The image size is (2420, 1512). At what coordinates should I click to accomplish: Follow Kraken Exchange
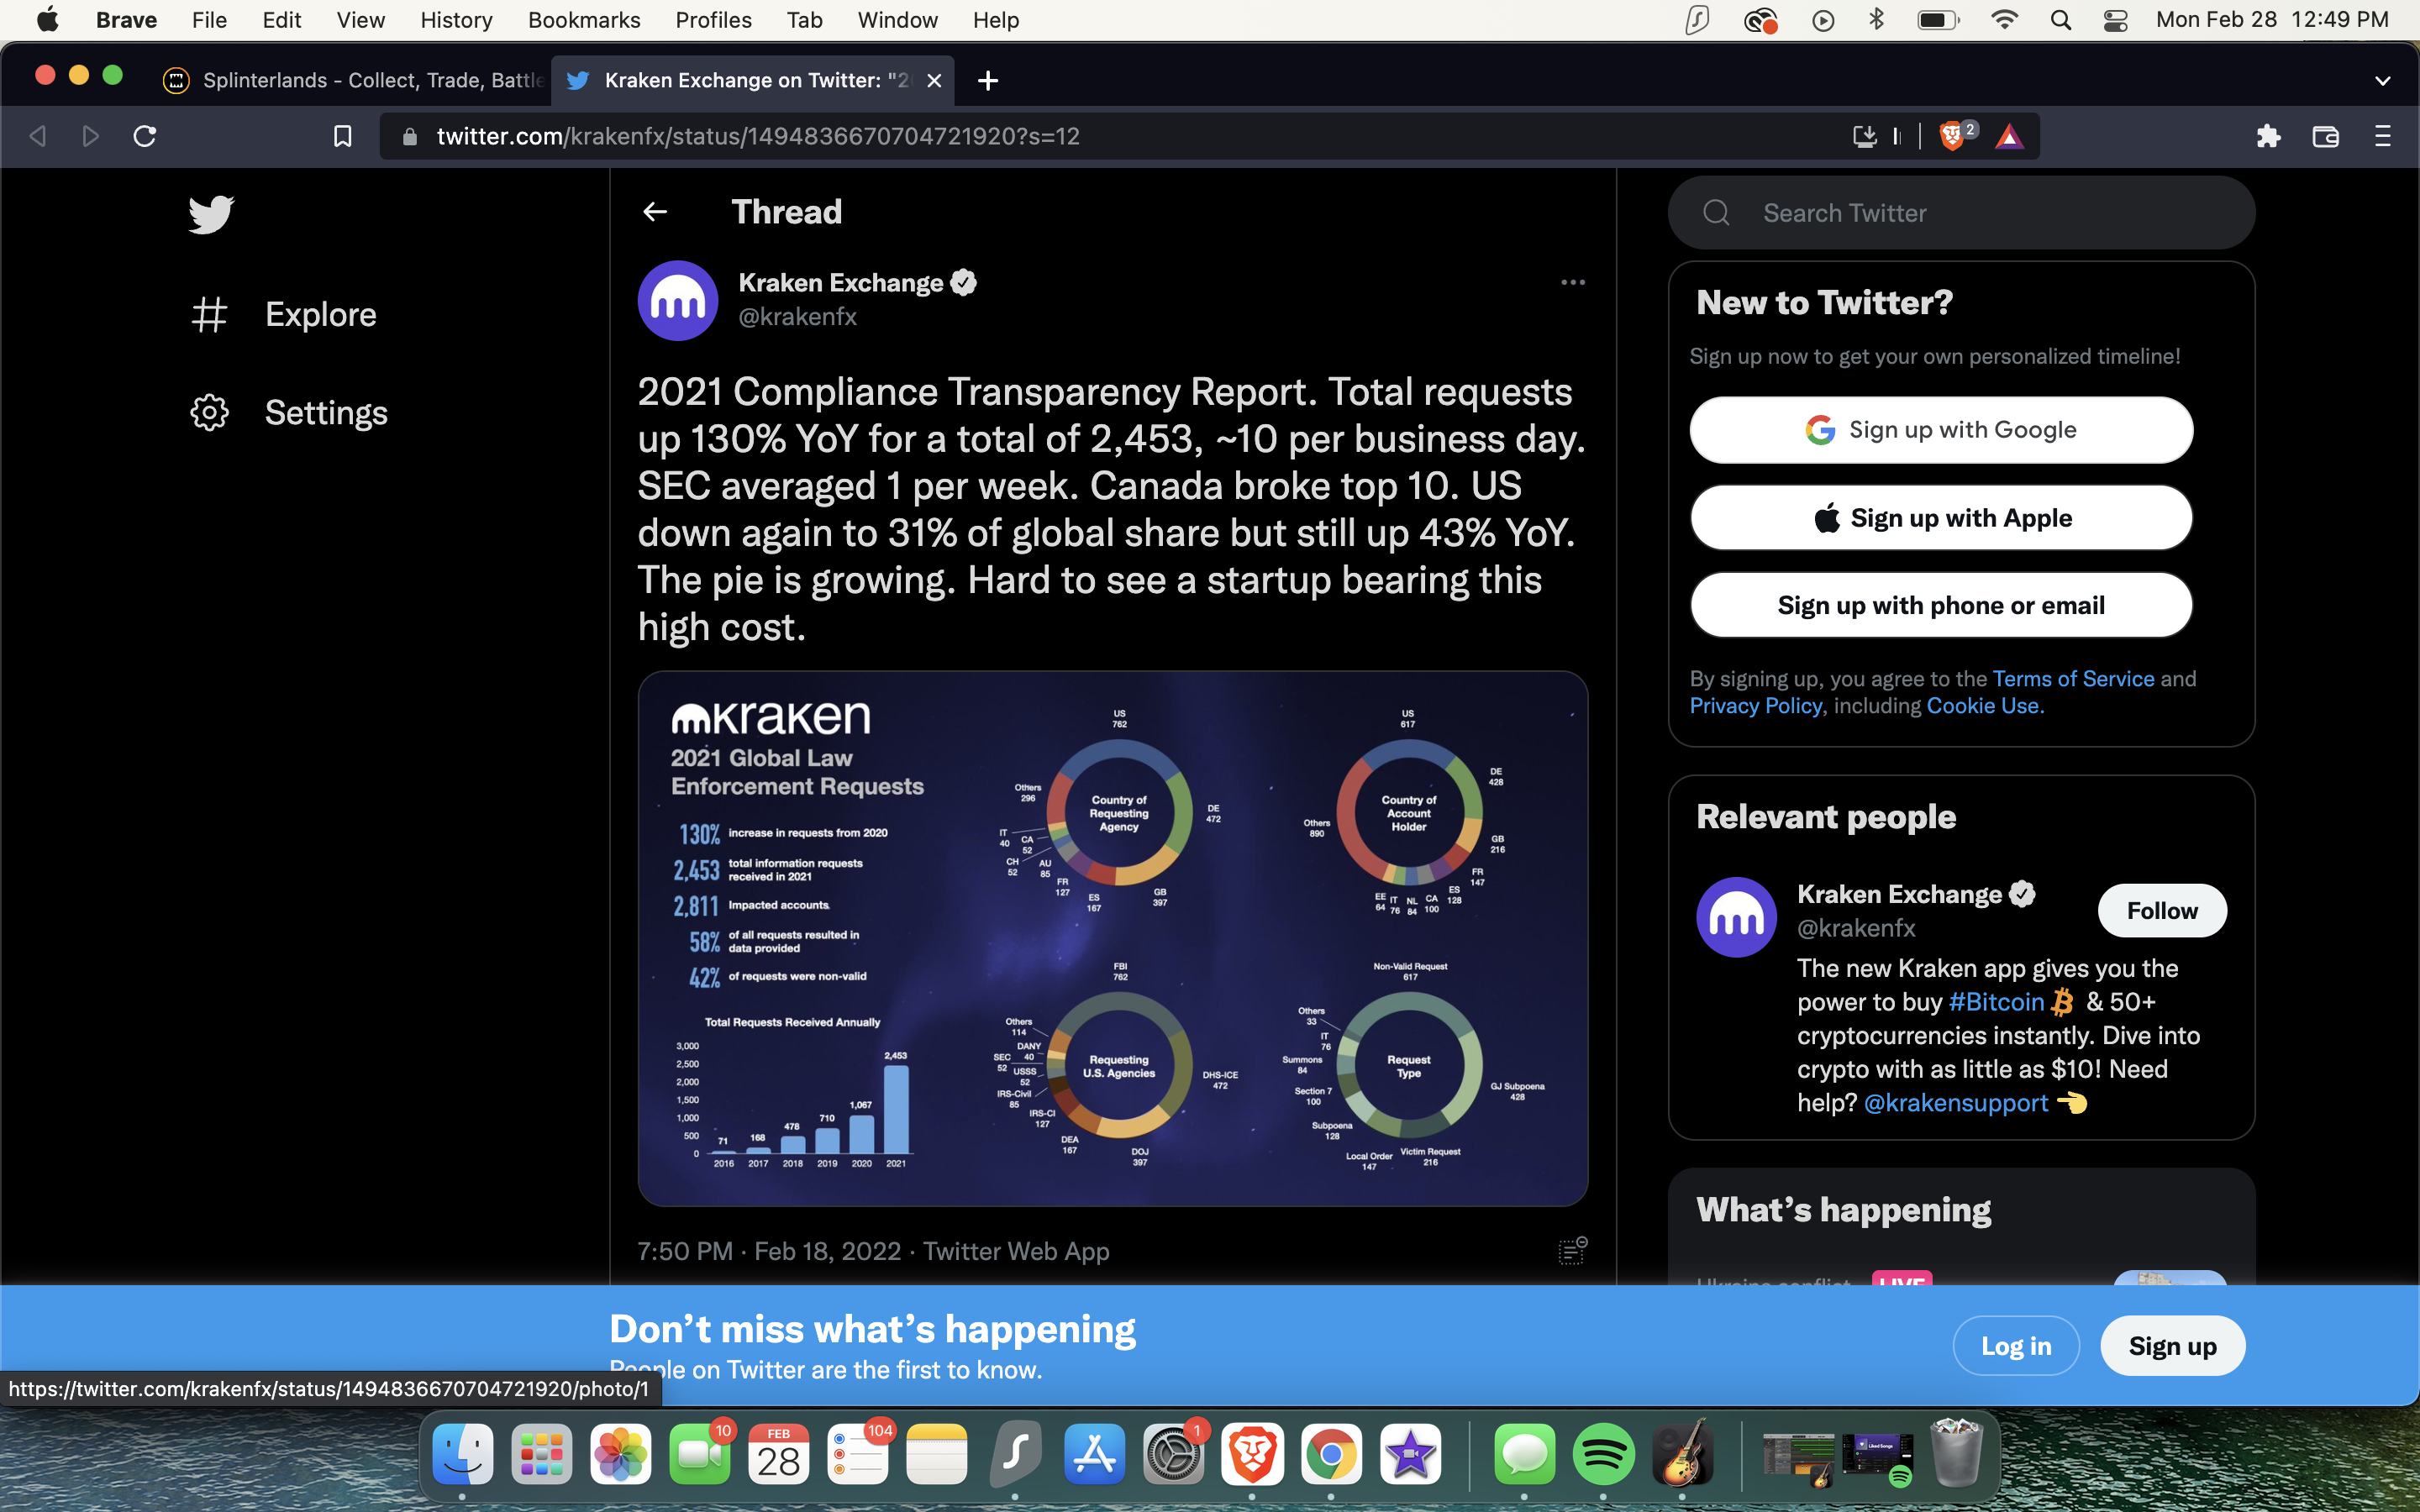tap(2162, 911)
